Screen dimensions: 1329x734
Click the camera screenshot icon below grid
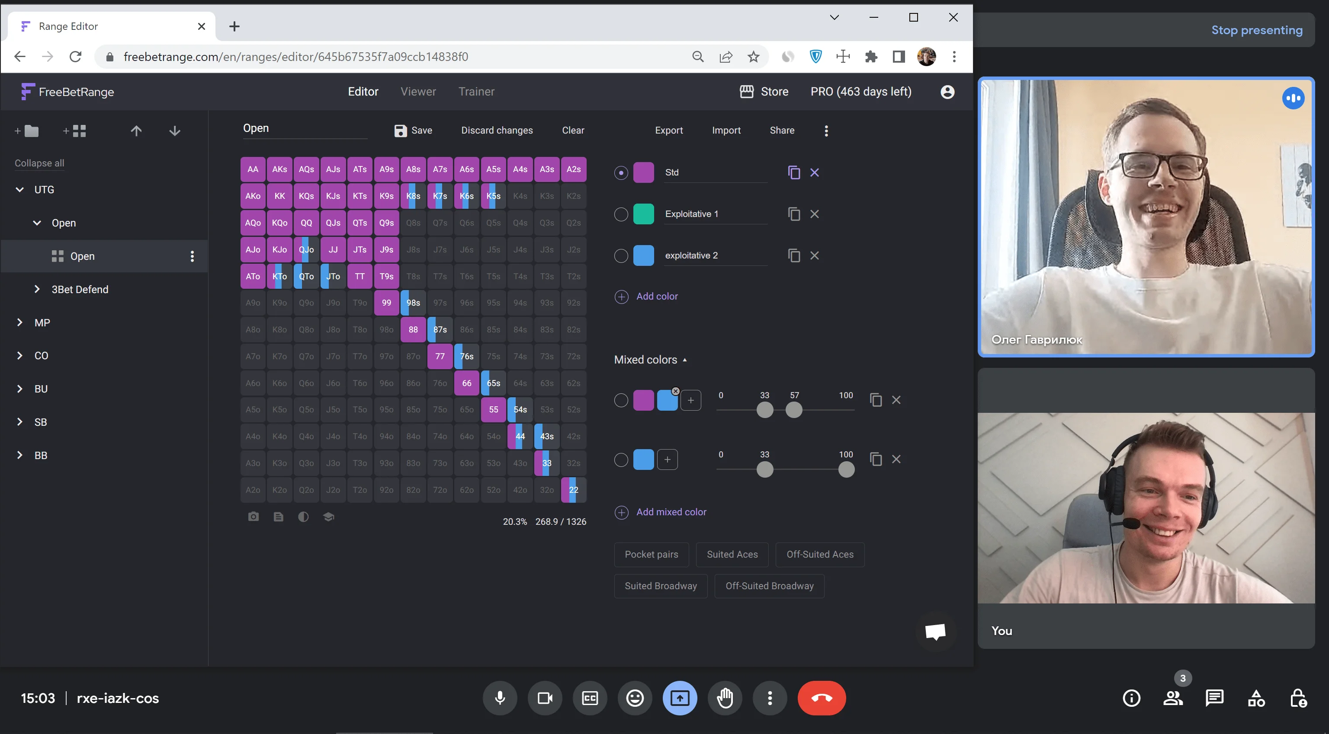coord(254,517)
